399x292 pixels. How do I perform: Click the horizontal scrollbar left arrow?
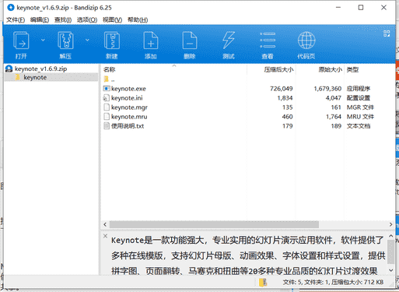point(105,224)
